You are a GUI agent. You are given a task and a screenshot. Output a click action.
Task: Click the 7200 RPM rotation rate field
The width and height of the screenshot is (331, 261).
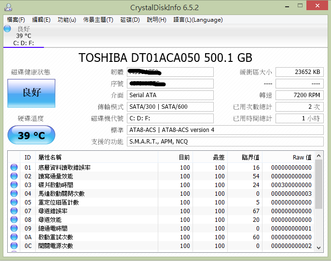pyautogui.click(x=300, y=95)
